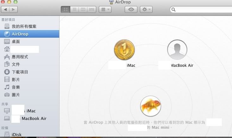Image resolution: width=232 pixels, height=138 pixels.
Task: Go back with the left arrow button
Action: pyautogui.click(x=5, y=9)
